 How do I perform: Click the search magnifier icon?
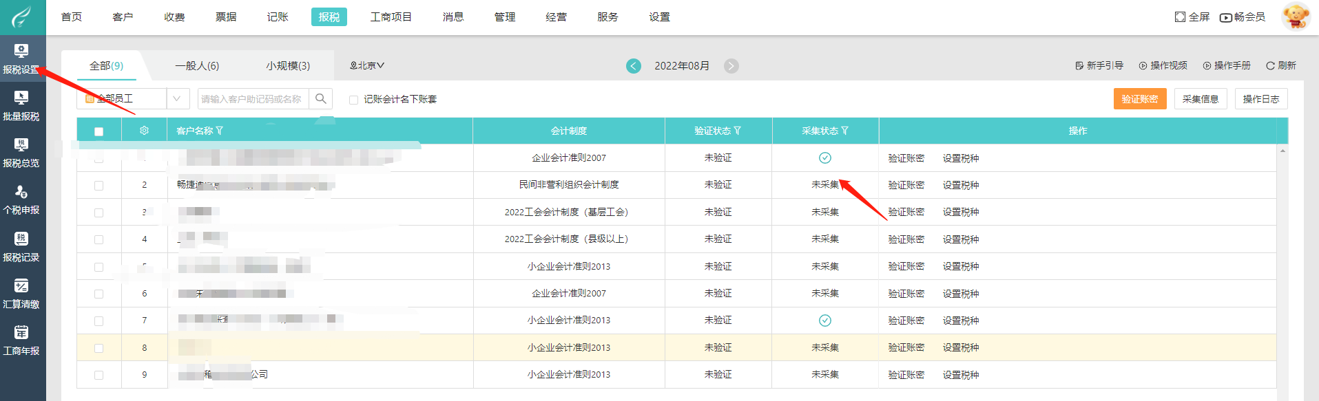[321, 99]
